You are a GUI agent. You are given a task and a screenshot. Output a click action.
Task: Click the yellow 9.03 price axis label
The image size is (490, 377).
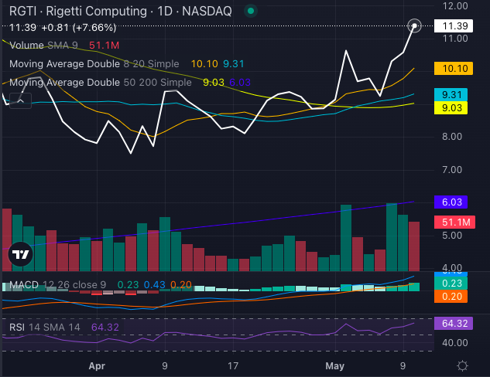point(451,108)
